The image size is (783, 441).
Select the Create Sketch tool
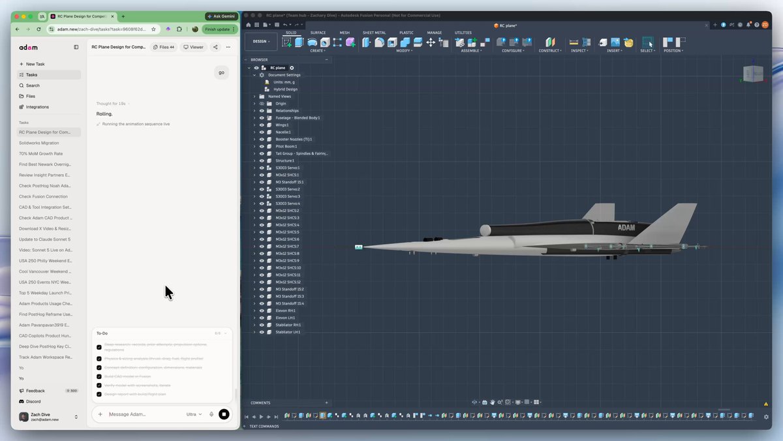coord(286,42)
